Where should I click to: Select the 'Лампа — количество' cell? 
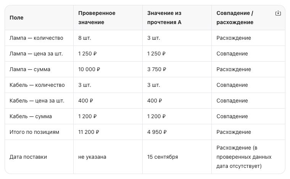(36, 38)
